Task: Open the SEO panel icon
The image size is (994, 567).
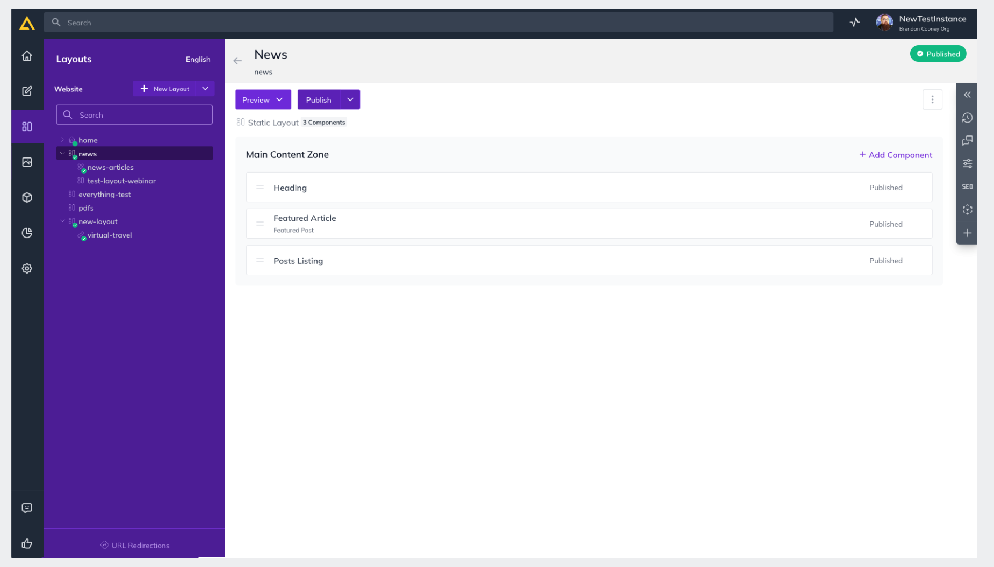Action: coord(967,186)
